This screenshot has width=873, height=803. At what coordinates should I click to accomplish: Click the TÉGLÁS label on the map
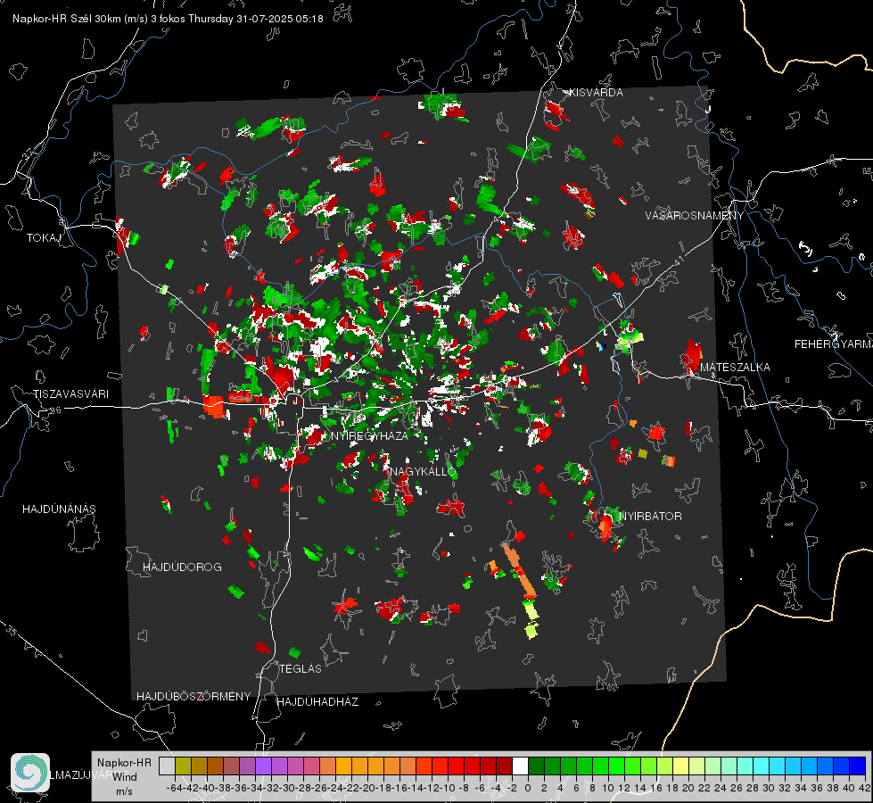300,668
